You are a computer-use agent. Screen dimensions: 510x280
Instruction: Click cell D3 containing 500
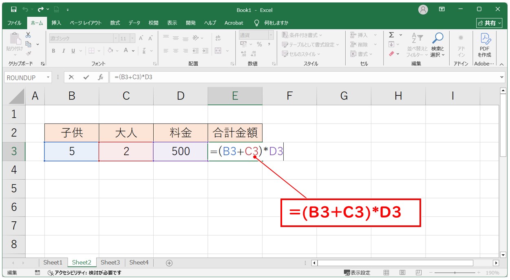coord(181,151)
